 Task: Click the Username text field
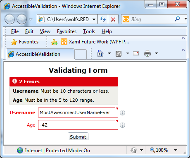click(x=78, y=113)
